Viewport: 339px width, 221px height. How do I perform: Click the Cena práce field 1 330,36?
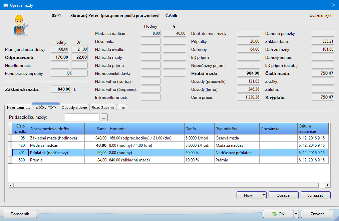pyautogui.click(x=249, y=97)
